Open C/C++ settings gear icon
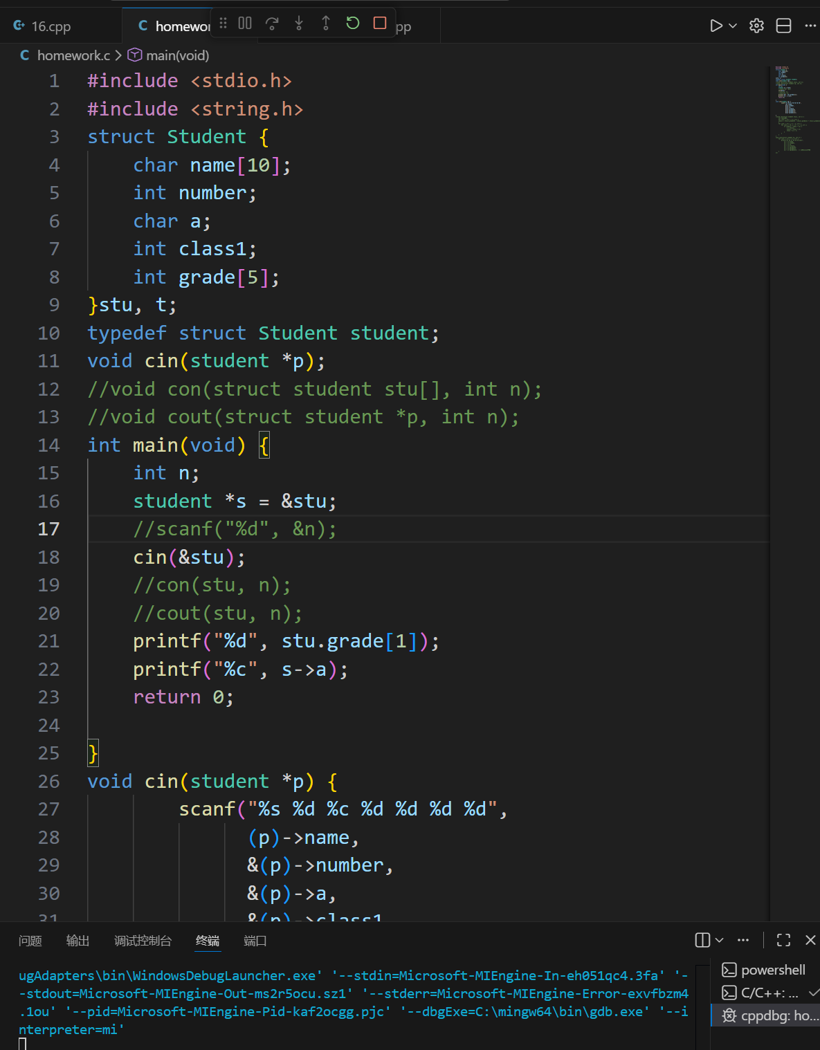 (757, 26)
